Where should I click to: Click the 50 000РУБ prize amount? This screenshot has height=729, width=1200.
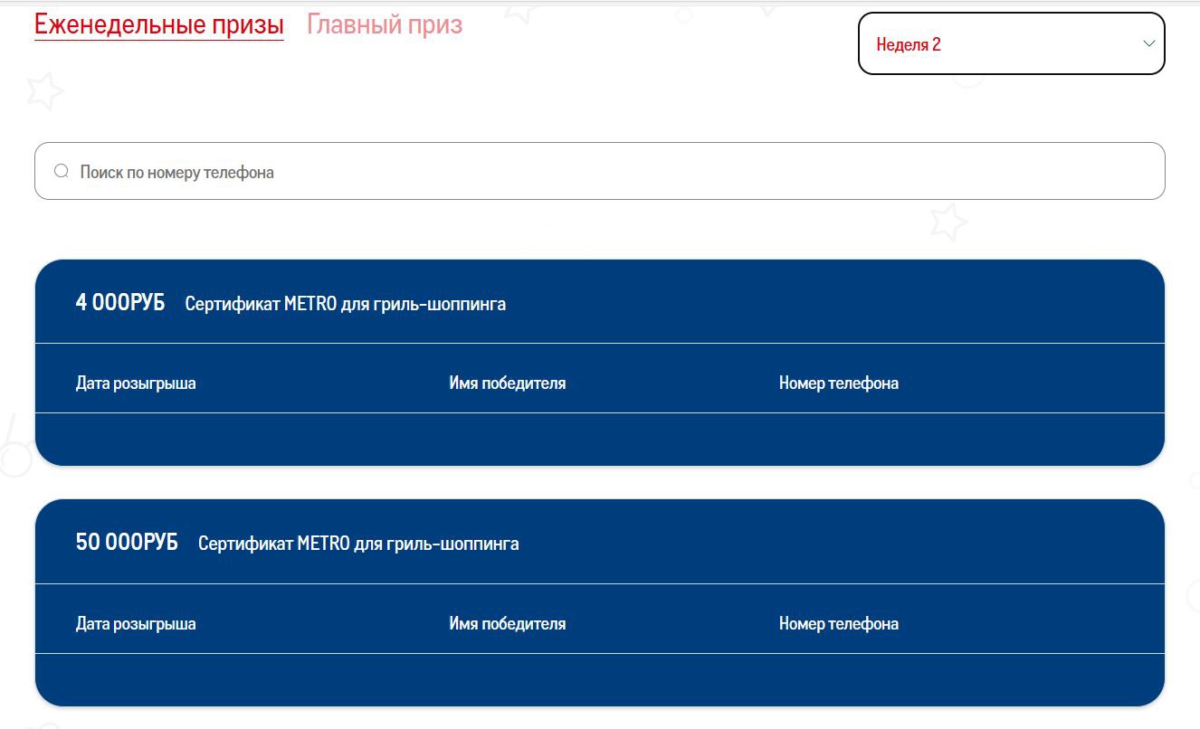[127, 543]
